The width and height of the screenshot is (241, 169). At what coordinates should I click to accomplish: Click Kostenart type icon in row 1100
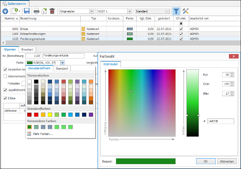pyautogui.click(x=83, y=34)
